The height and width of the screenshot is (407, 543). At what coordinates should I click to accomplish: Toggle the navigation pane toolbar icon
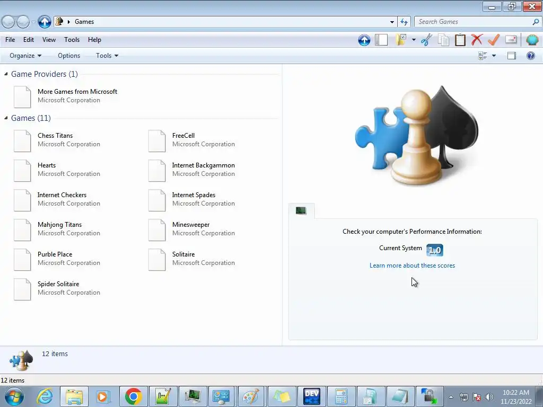pos(381,40)
